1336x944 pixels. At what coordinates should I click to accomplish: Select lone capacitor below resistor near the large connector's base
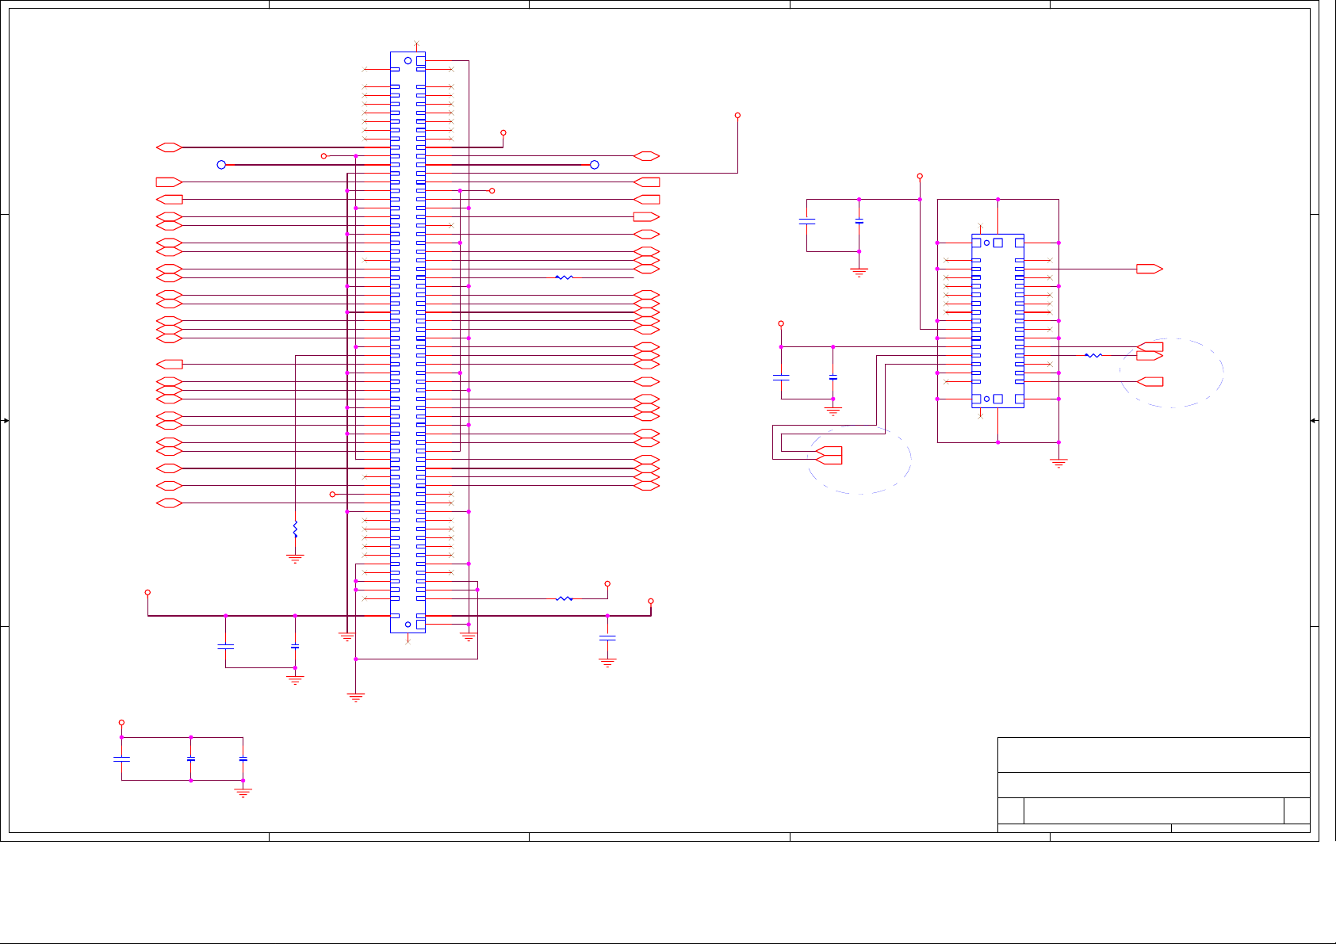[607, 637]
